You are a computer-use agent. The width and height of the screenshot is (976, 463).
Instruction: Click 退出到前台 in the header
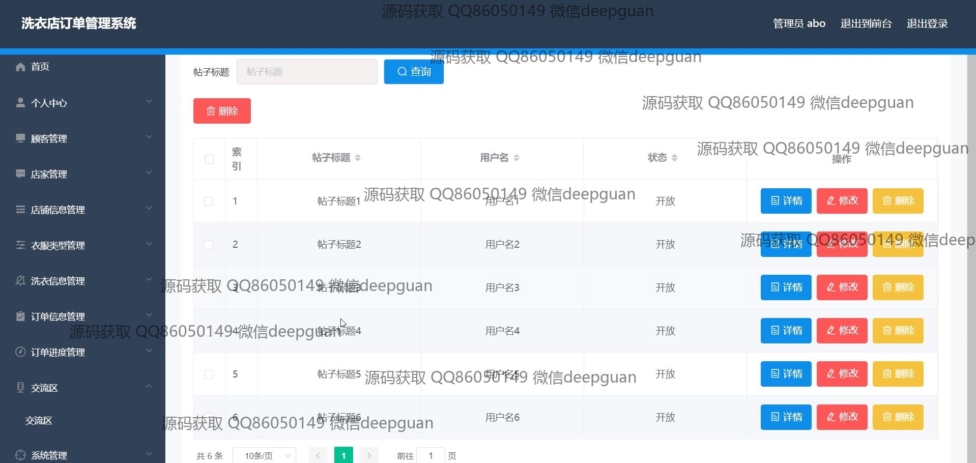pos(866,23)
